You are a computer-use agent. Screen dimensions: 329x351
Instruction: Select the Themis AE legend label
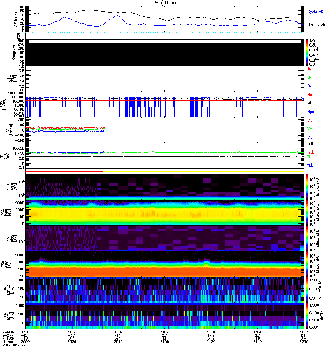(316, 25)
